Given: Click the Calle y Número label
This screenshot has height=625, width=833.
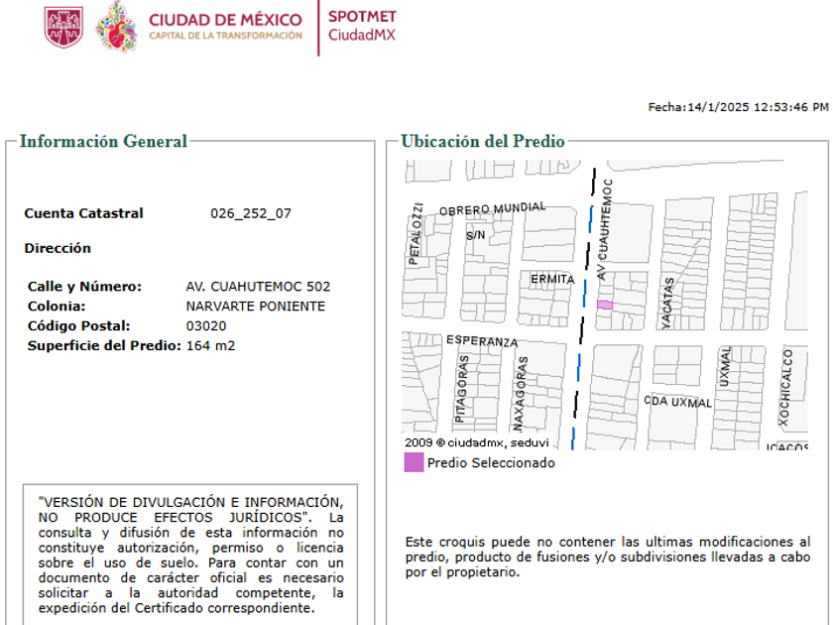Looking at the screenshot, I should 84,287.
